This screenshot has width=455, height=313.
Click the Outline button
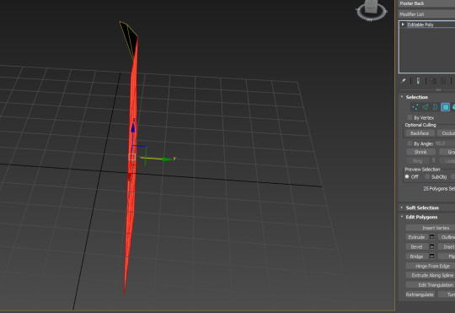pos(447,237)
